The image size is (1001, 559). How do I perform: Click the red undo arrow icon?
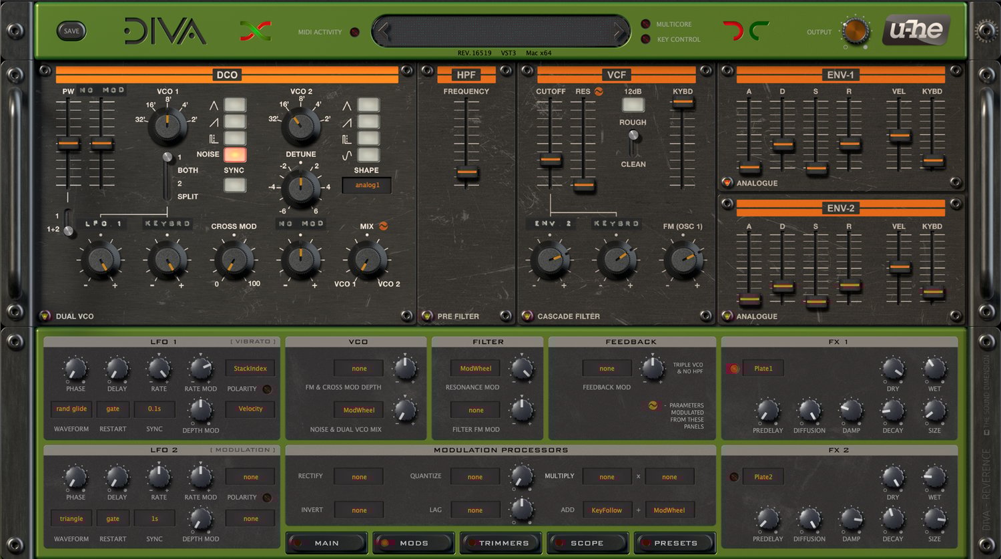pyautogui.click(x=733, y=31)
